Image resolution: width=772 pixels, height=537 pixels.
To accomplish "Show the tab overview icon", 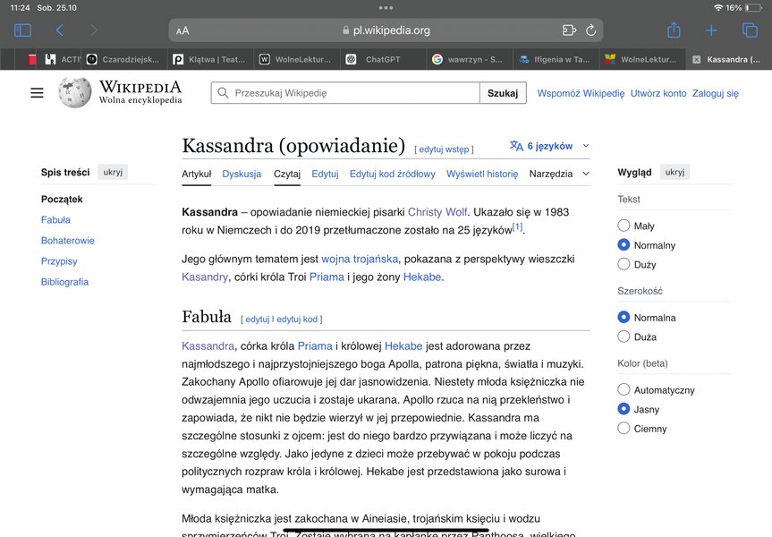I will (x=750, y=30).
